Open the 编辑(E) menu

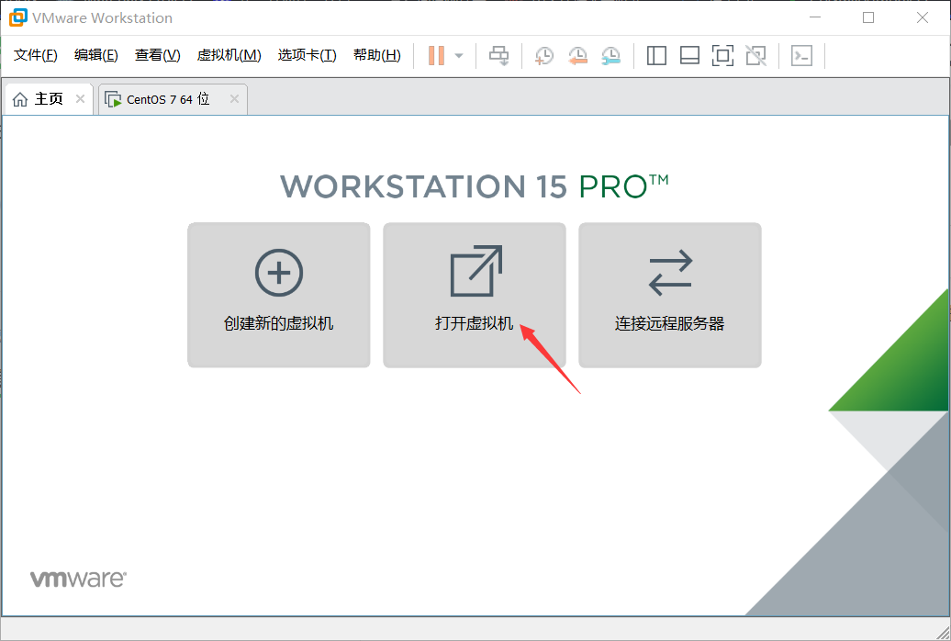coord(95,55)
